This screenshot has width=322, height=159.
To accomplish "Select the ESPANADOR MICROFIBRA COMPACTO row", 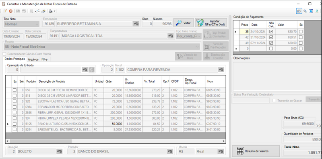I will coord(116,107).
